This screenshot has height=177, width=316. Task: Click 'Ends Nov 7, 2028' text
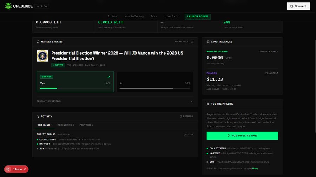95,65
